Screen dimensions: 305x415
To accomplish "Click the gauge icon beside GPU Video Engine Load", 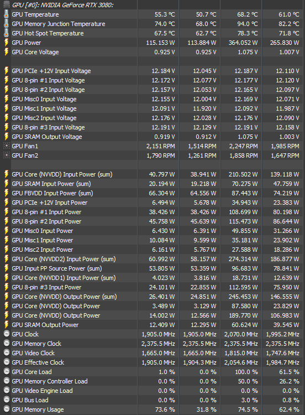I will [x=6, y=391].
